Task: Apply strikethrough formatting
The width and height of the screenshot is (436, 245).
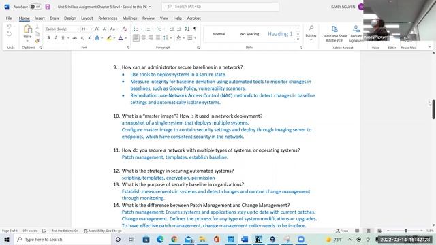Action: pyautogui.click(x=74, y=38)
